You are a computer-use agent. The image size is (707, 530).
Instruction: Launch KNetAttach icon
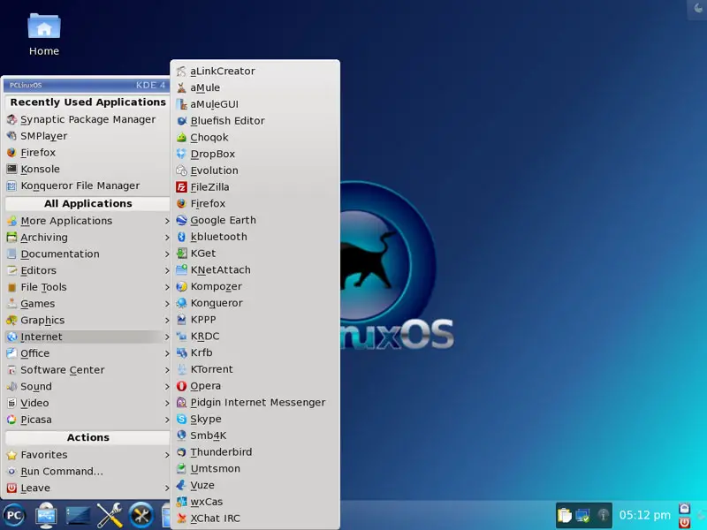coord(181,270)
